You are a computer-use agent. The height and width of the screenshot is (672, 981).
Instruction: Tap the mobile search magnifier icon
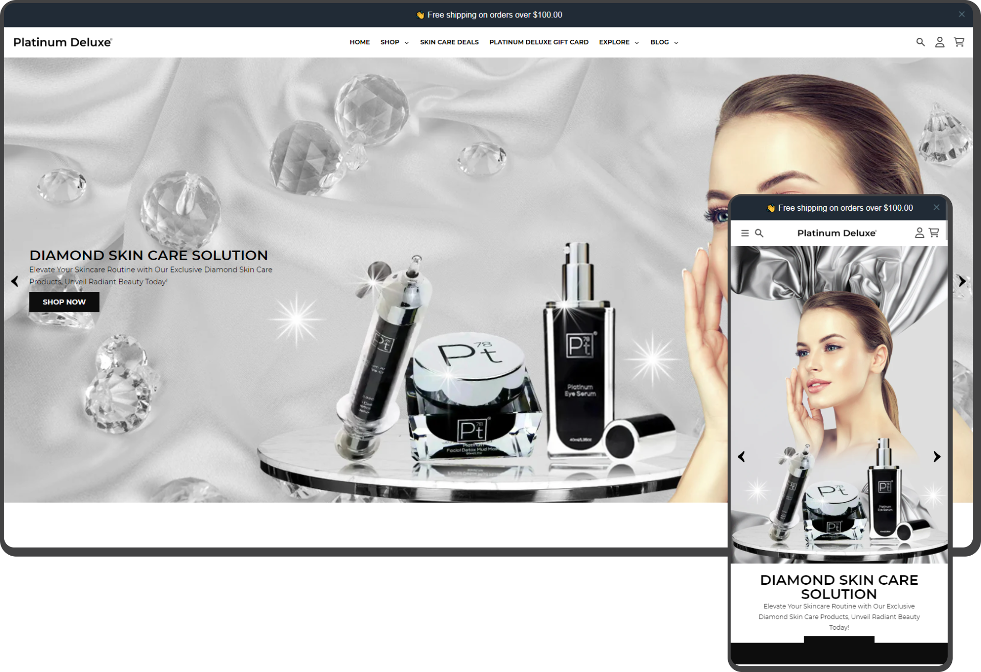tap(759, 233)
